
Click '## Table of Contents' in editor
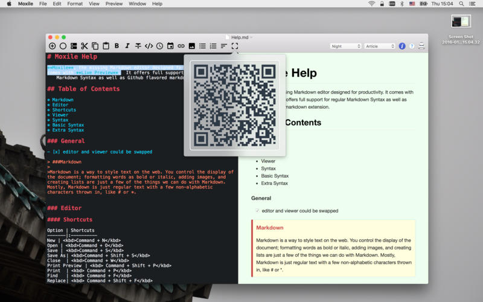click(x=83, y=89)
